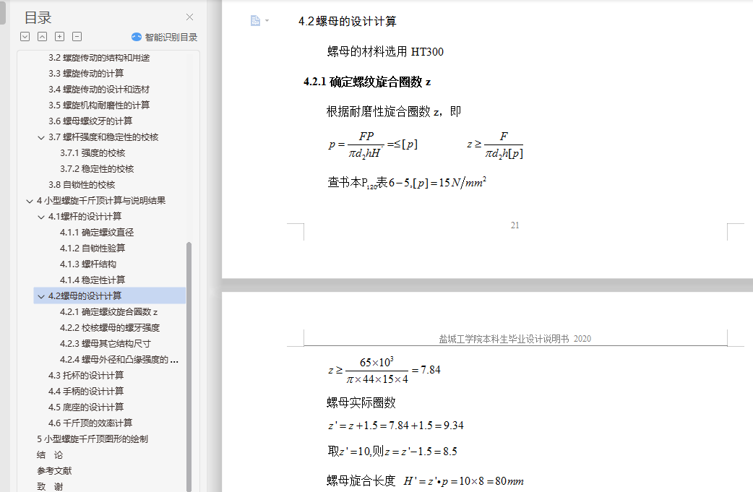This screenshot has height=492, width=753.
Task: Click the outline panel vertical scrollbar
Action: (189, 367)
